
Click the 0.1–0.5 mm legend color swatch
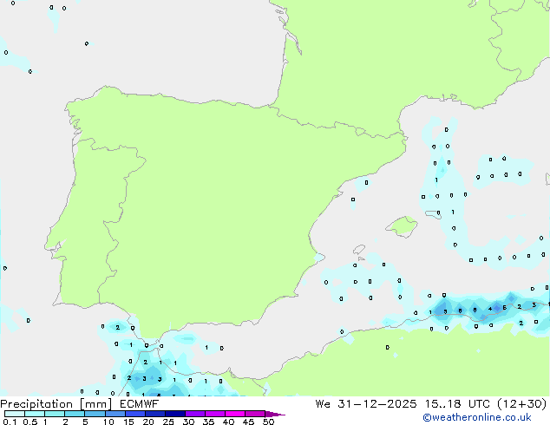click(15, 414)
